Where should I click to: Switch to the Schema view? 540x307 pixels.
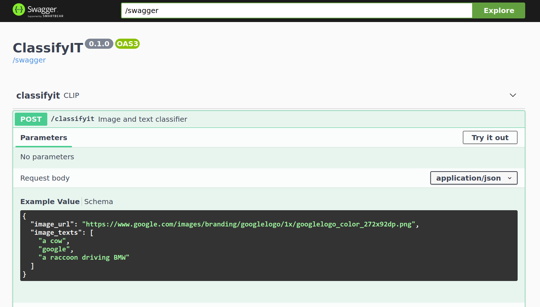99,201
